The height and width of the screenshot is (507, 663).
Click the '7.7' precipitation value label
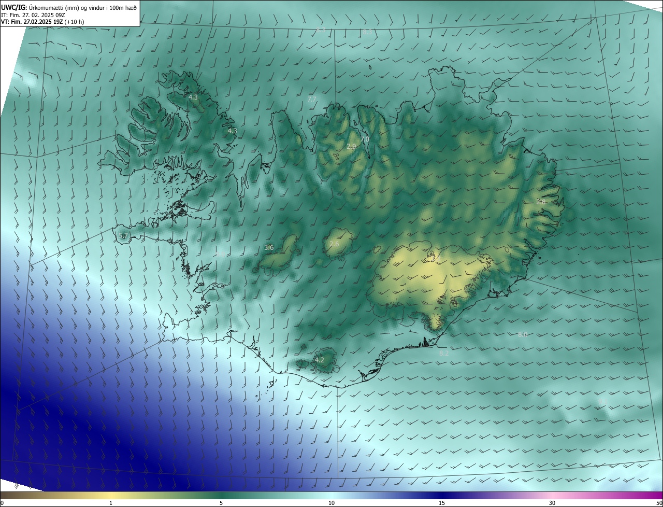click(311, 99)
